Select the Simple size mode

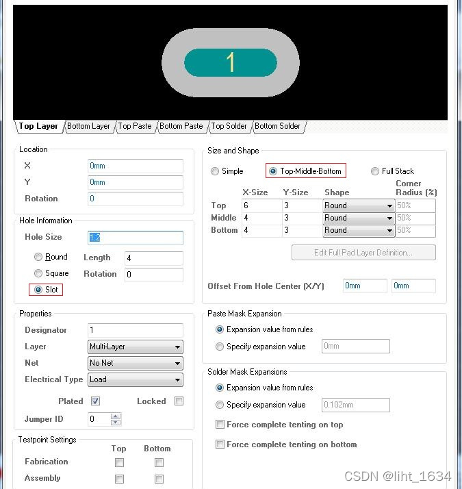click(215, 171)
